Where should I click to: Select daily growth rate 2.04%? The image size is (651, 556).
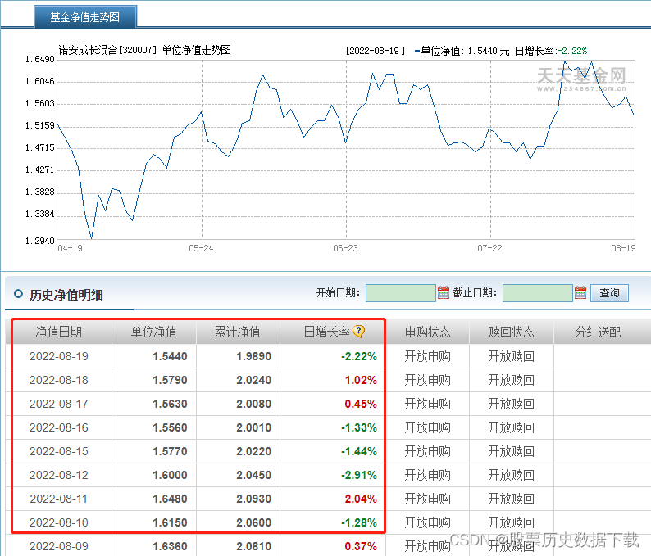[361, 499]
